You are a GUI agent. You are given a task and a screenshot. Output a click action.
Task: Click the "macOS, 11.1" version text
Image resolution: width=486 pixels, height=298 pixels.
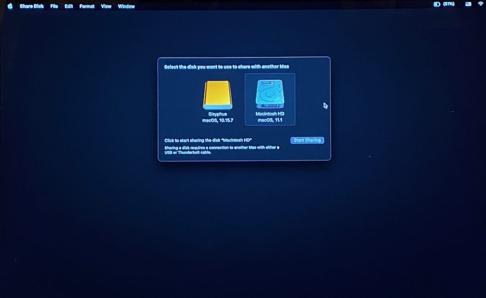270,121
